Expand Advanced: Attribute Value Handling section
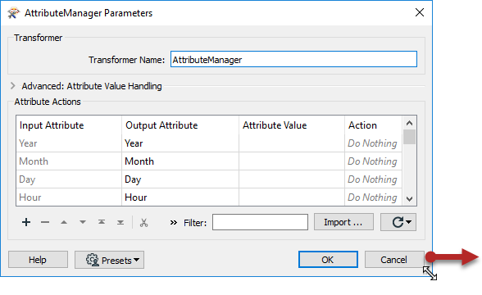Screen dimensions: 482x295 click(12, 86)
